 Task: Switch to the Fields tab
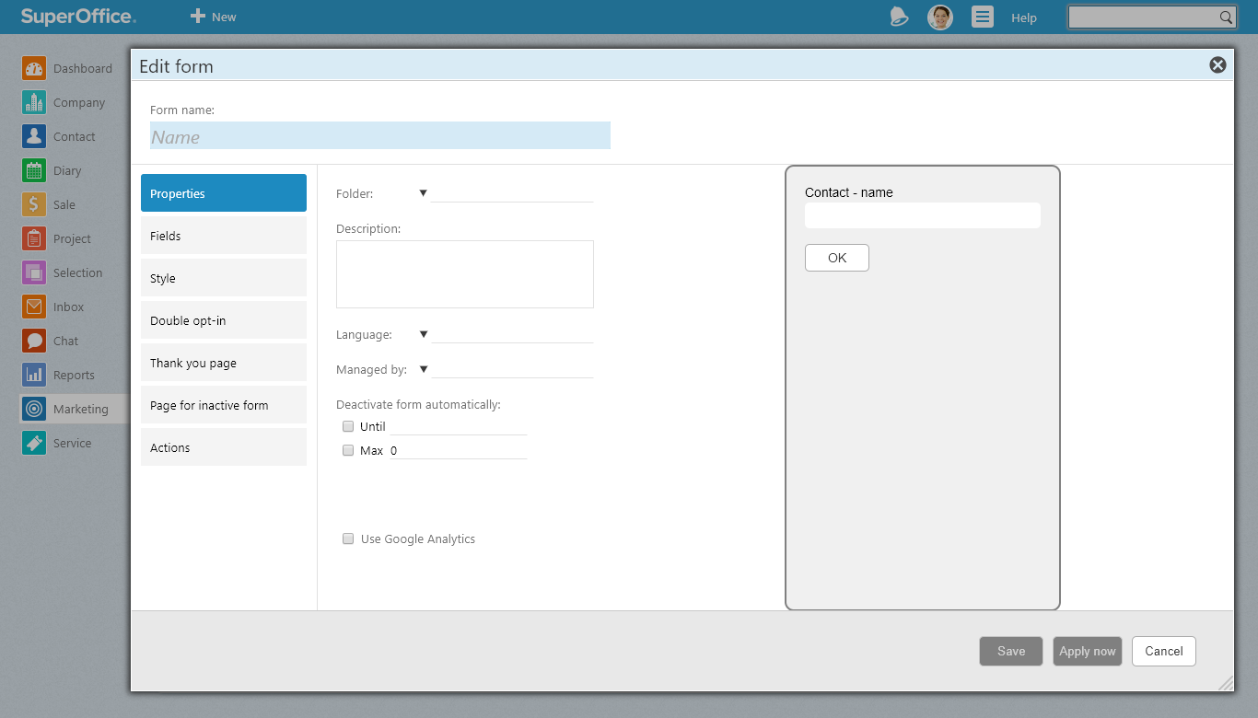[x=224, y=236]
